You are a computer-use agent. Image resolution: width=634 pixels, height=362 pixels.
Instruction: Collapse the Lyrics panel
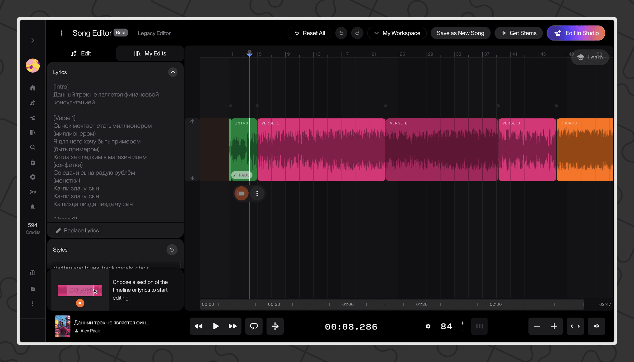point(173,72)
